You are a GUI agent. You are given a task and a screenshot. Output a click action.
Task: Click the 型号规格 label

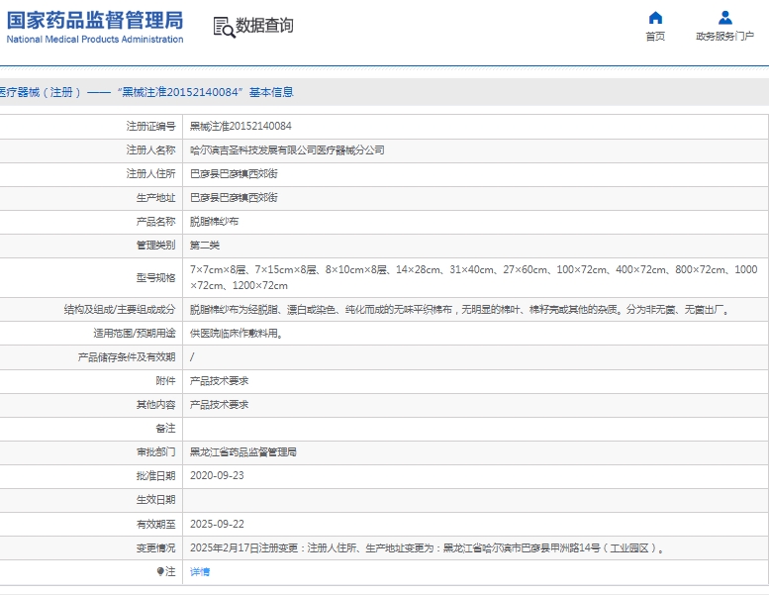tap(155, 277)
